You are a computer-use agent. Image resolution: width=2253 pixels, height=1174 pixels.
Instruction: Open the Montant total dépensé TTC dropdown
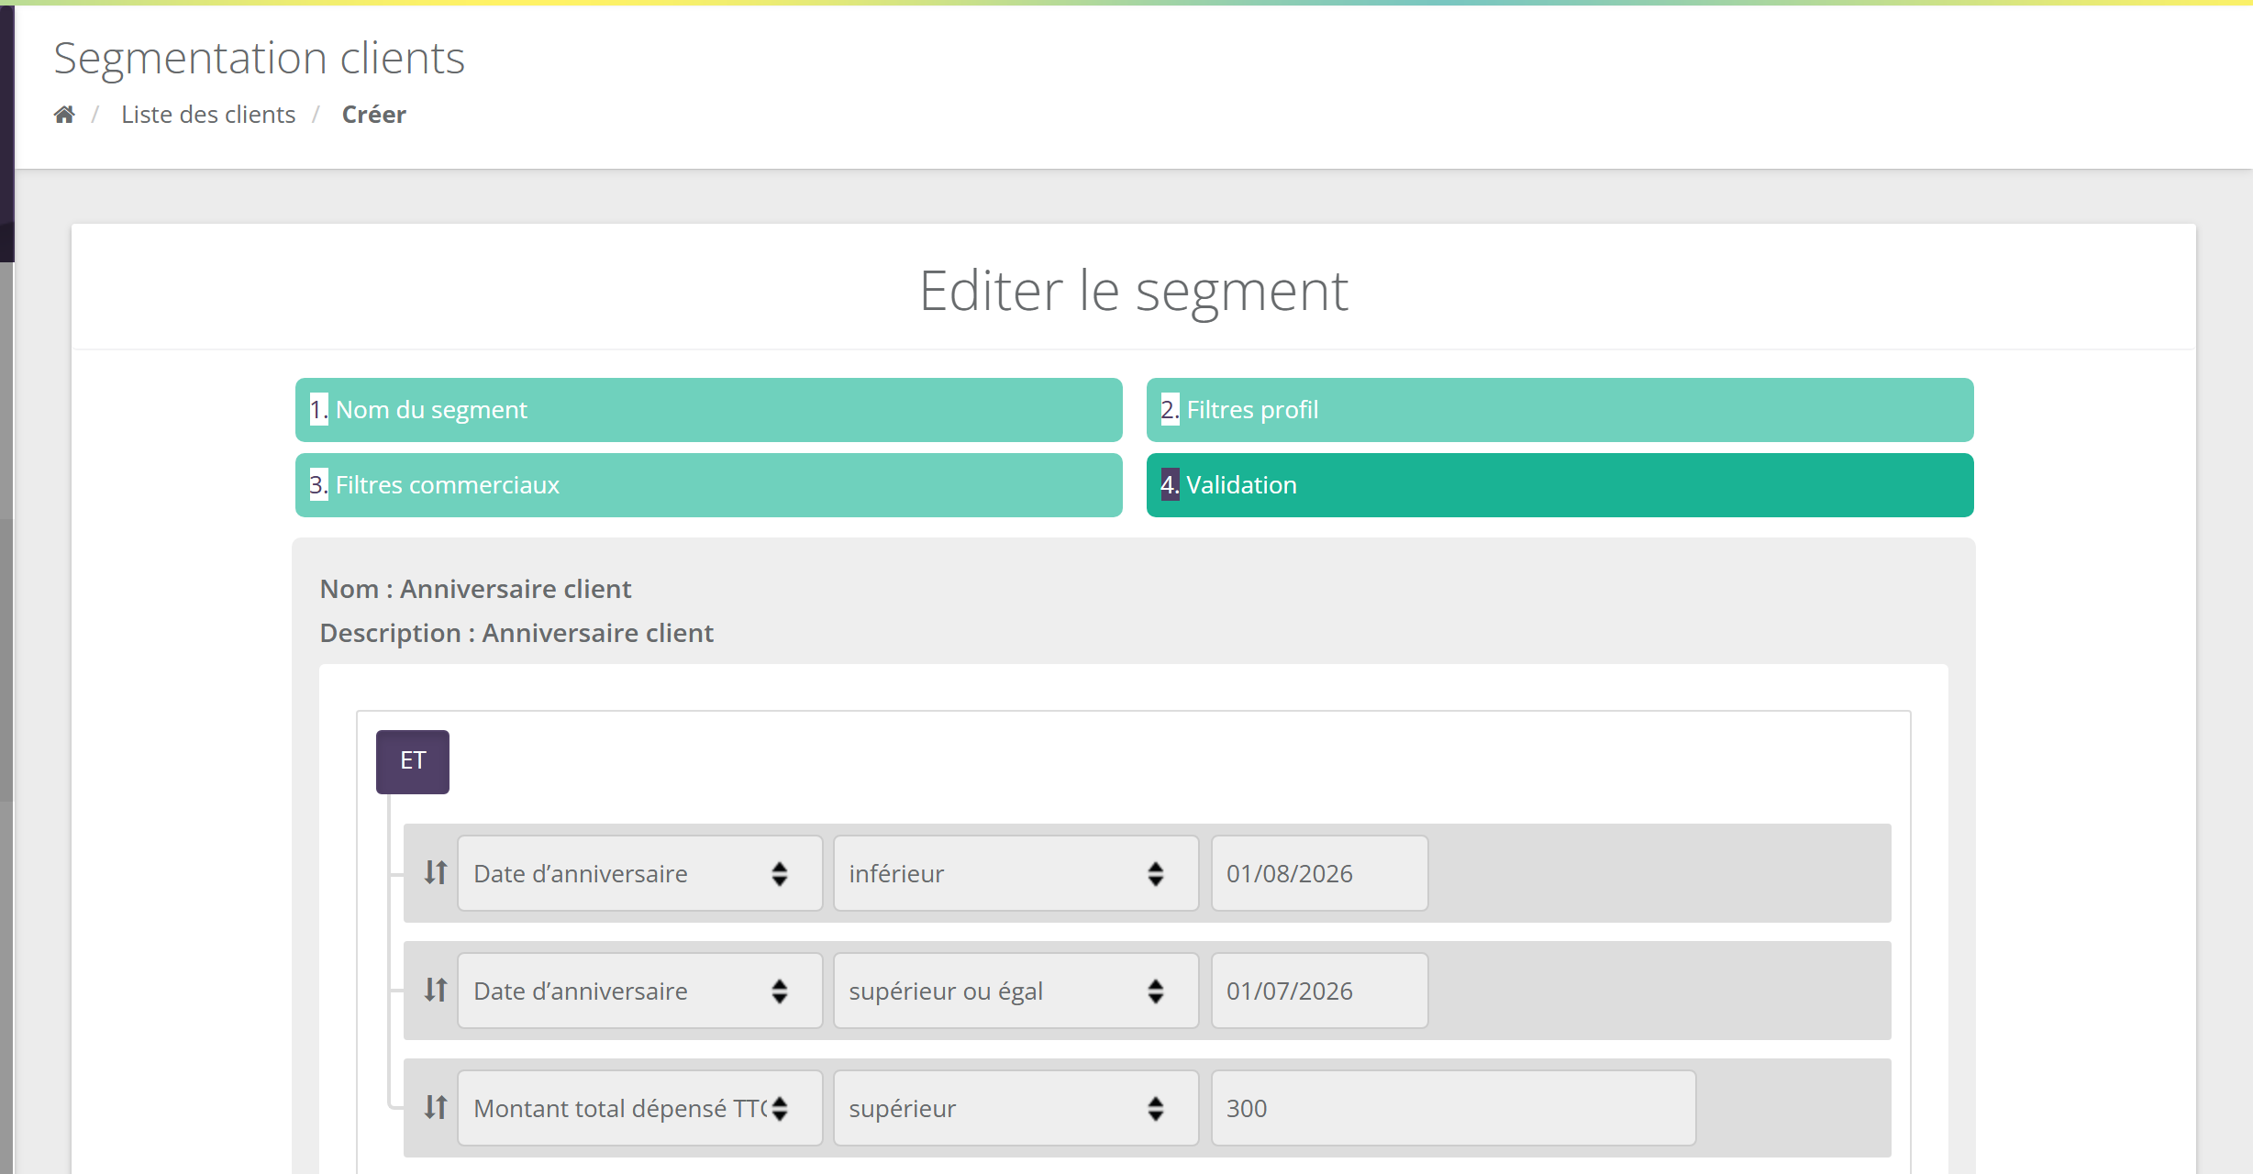tap(640, 1108)
